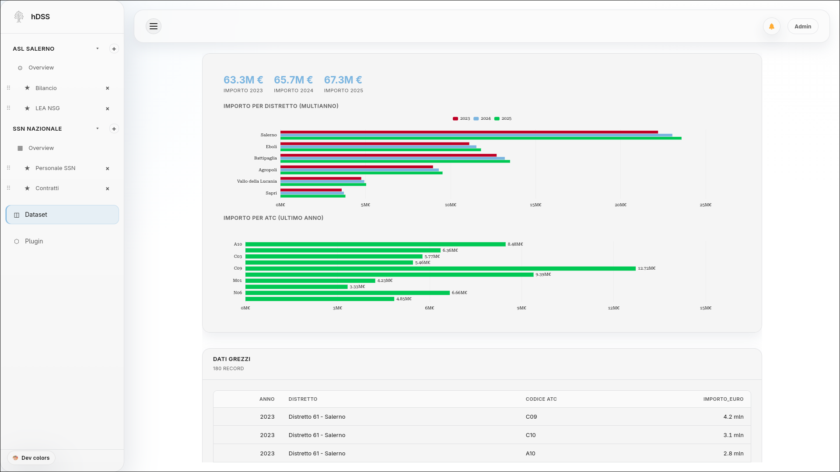Remove Contratti from the sidebar
This screenshot has width=840, height=472.
tap(107, 188)
